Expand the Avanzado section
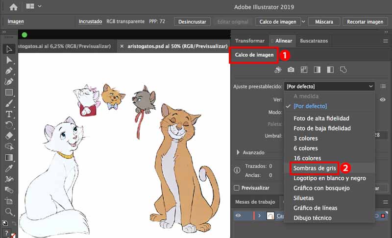The width and height of the screenshot is (392, 238). pyautogui.click(x=238, y=152)
